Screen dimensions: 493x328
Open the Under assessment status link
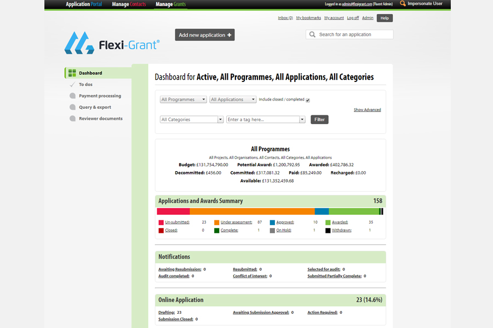pos(237,222)
